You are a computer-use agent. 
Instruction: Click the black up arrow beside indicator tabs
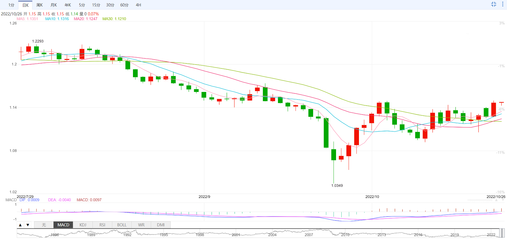click(20, 225)
